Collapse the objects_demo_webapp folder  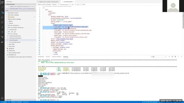click(14, 19)
